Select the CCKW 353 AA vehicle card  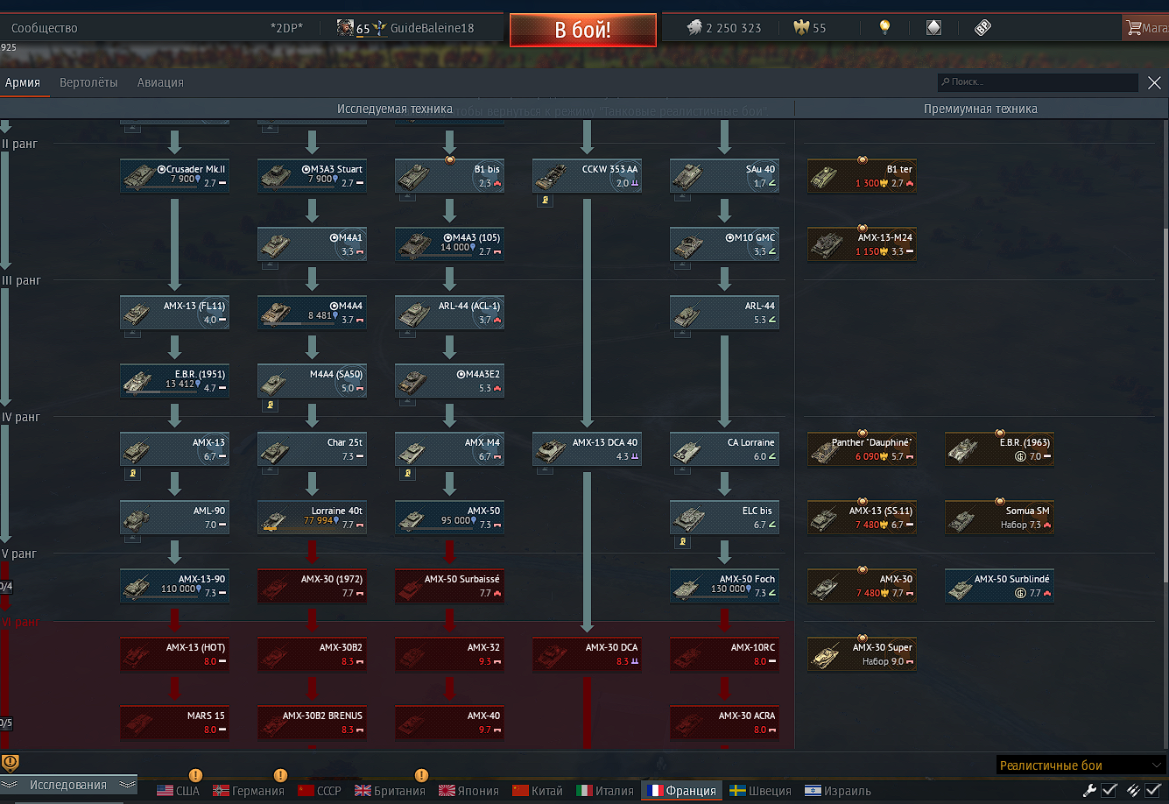tap(587, 176)
